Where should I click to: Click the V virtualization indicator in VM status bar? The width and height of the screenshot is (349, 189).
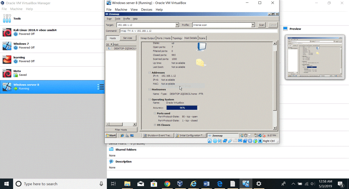point(250,141)
